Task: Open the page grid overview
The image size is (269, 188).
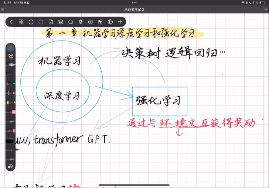Action: [x=21, y=22]
